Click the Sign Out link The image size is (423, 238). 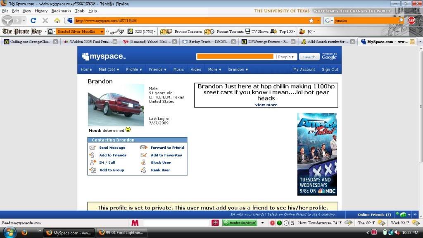click(330, 69)
